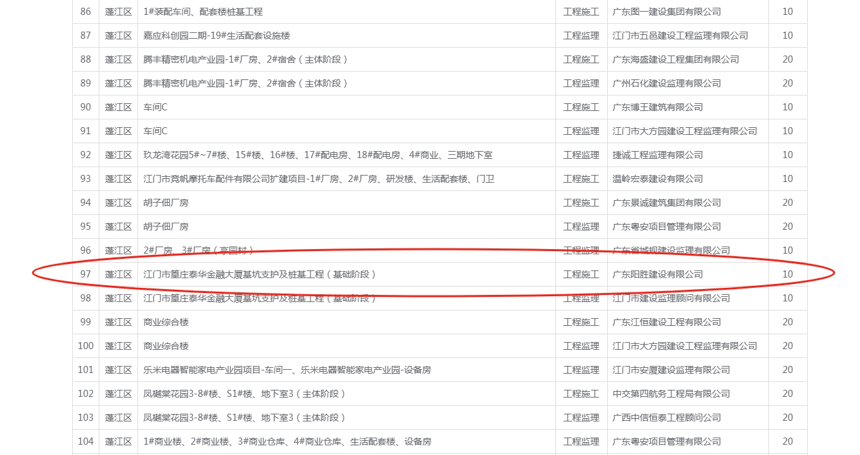
Task: Select 广州石化建设监理有限公司 entry
Action: point(666,83)
